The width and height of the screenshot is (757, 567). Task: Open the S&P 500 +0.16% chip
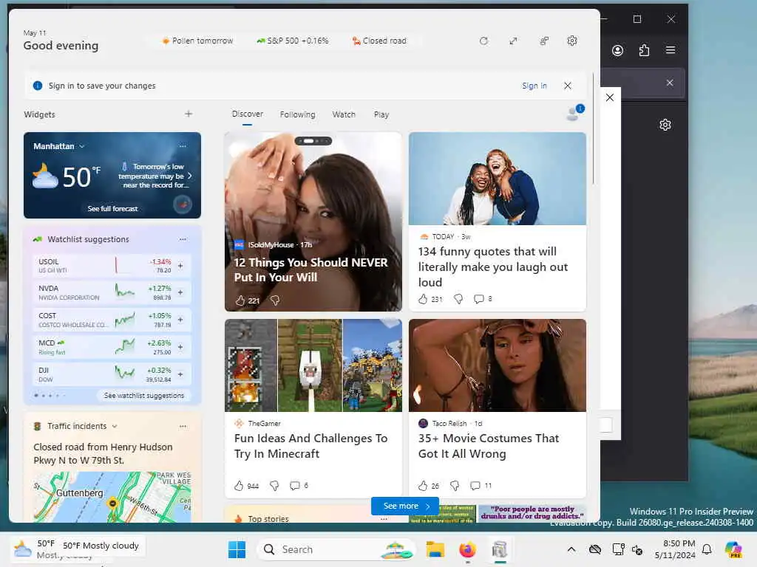click(x=293, y=41)
